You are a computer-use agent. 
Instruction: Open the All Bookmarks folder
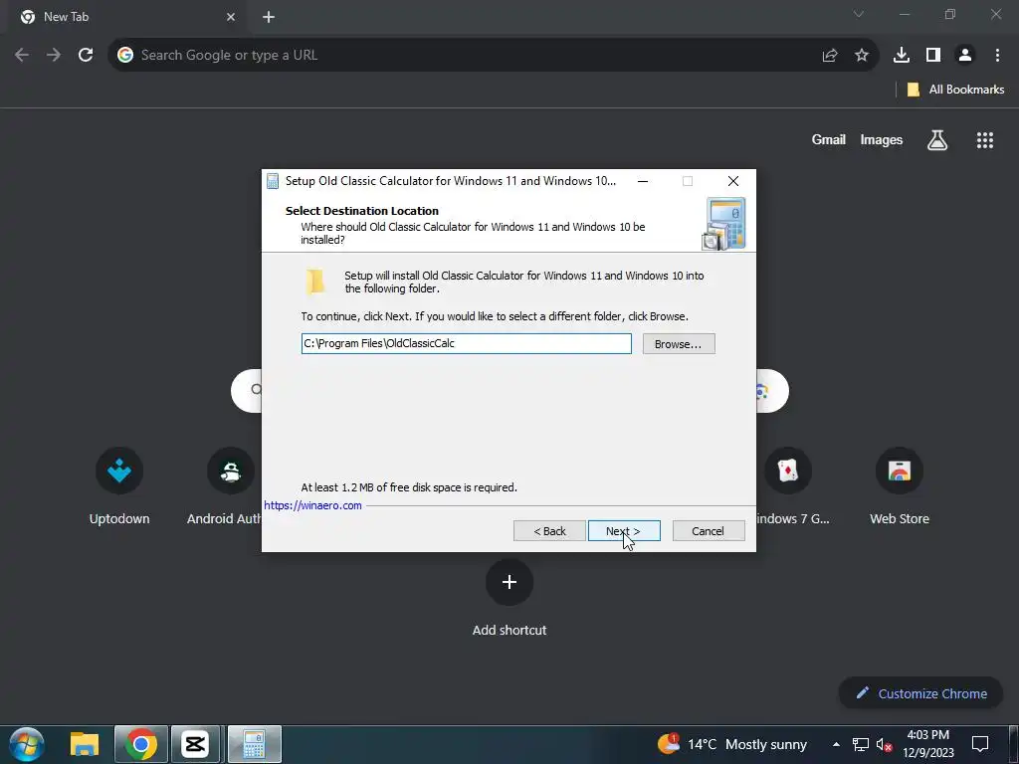955,90
